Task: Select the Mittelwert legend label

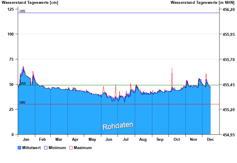Action: click(x=31, y=148)
